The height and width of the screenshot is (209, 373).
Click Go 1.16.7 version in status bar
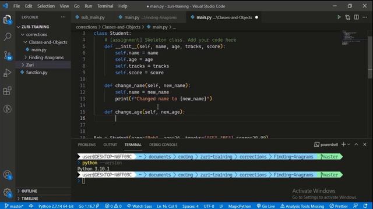(x=89, y=206)
